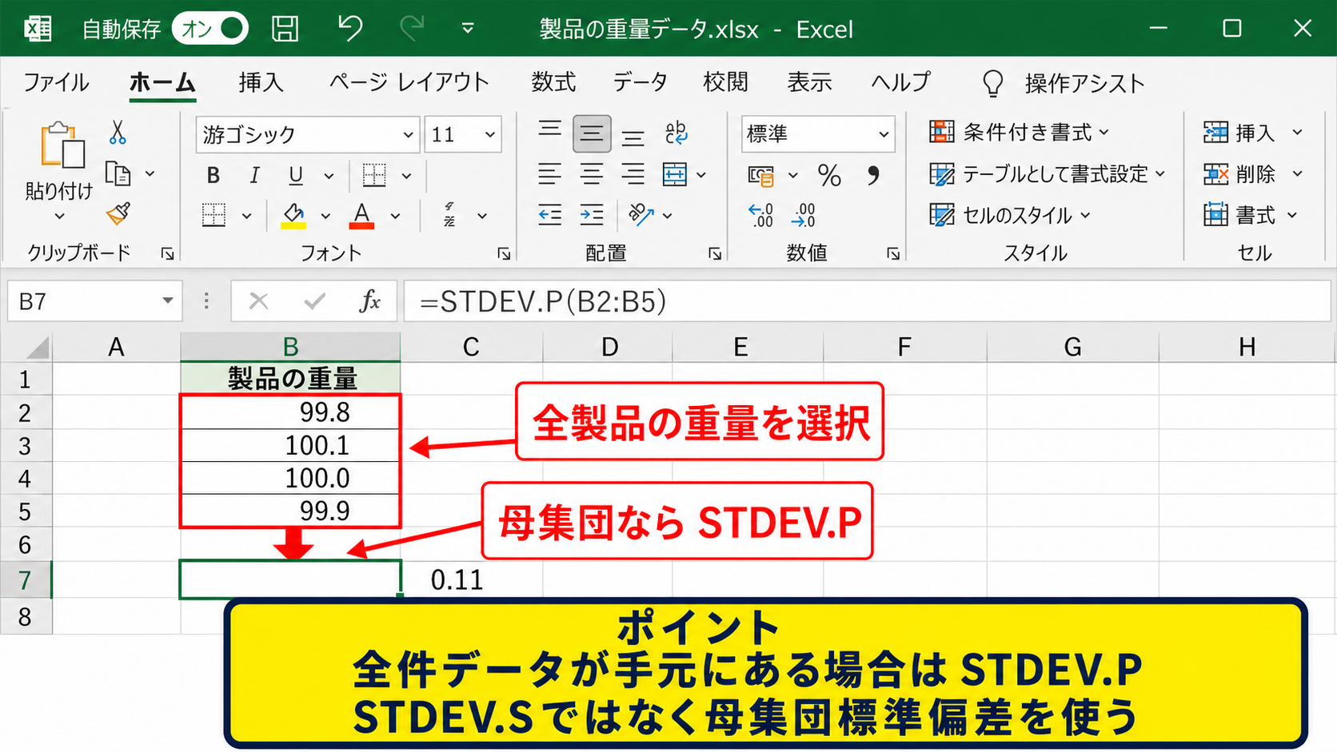The image size is (1337, 752).
Task: Click the red Font Color swatch
Action: click(361, 215)
